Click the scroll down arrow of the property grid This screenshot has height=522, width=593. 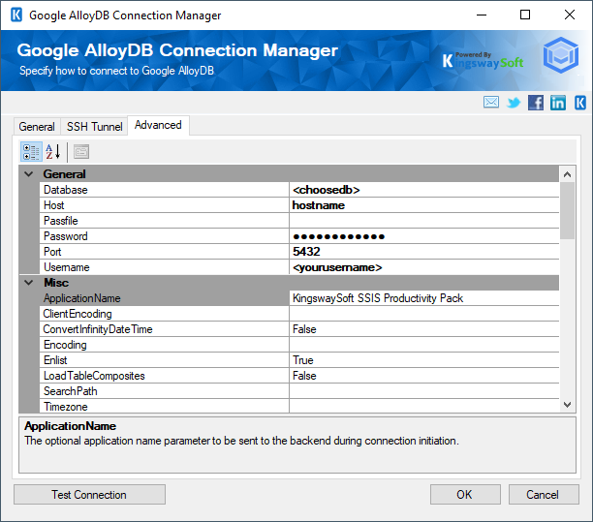[567, 405]
